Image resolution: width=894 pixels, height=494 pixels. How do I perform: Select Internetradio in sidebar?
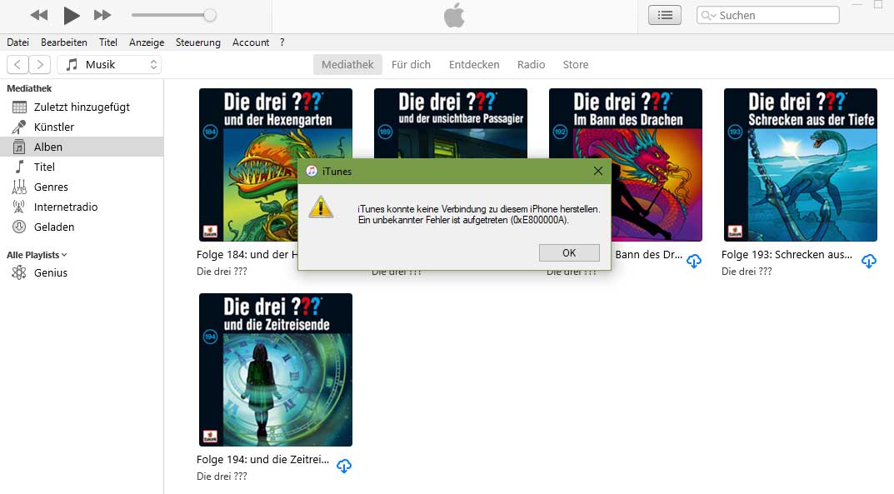coord(82,207)
